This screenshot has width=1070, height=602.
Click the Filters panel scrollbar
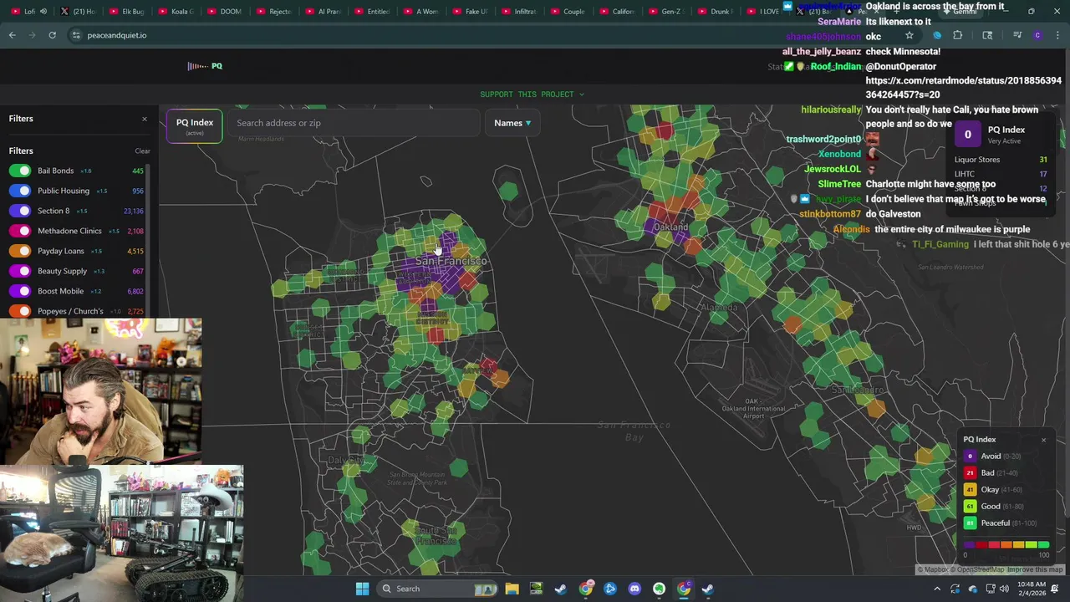(x=149, y=242)
